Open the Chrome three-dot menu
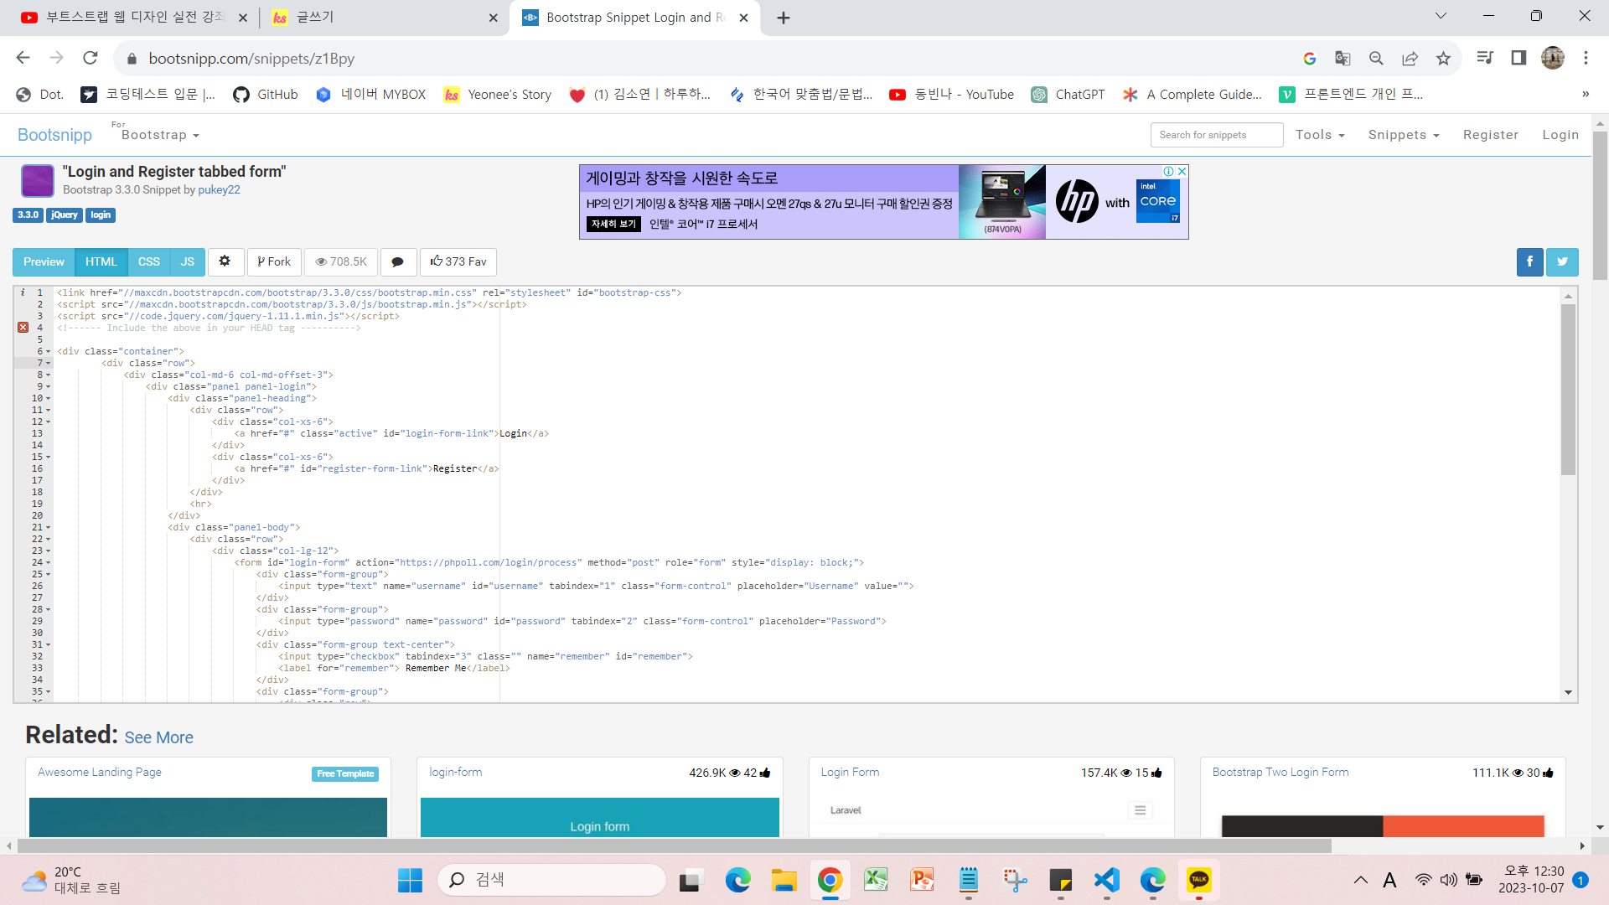 pos(1586,58)
